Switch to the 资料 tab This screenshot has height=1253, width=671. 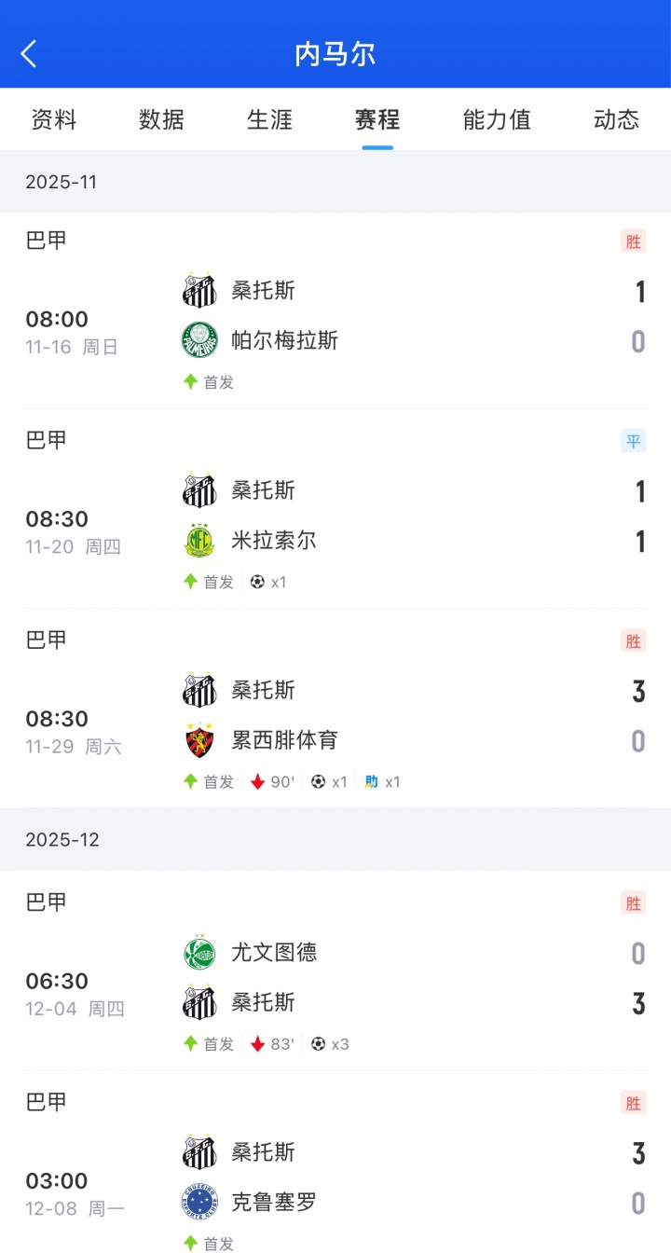(54, 119)
